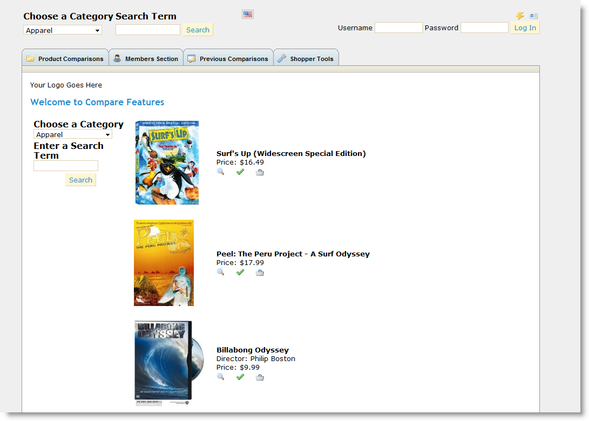
Task: Open the top header Apparel category dropdown
Action: pos(63,30)
